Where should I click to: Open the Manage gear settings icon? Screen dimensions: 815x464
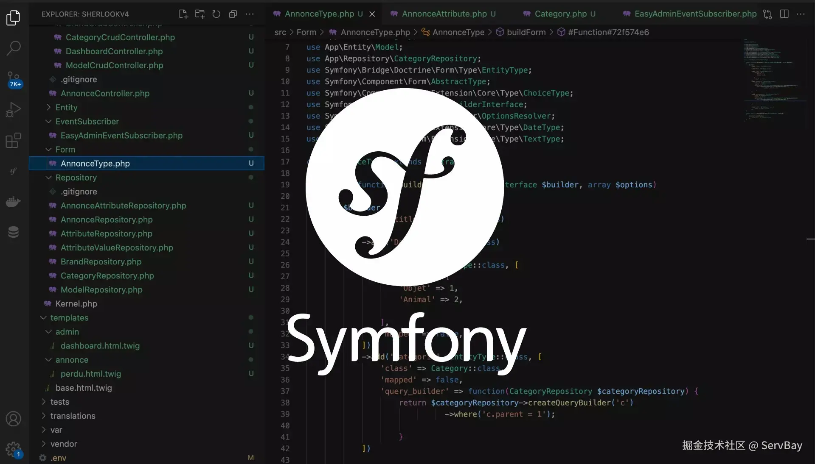coord(14,449)
